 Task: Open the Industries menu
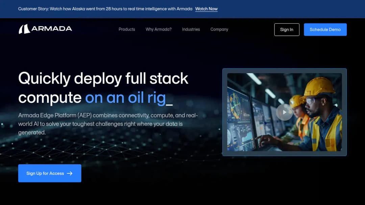(x=191, y=29)
